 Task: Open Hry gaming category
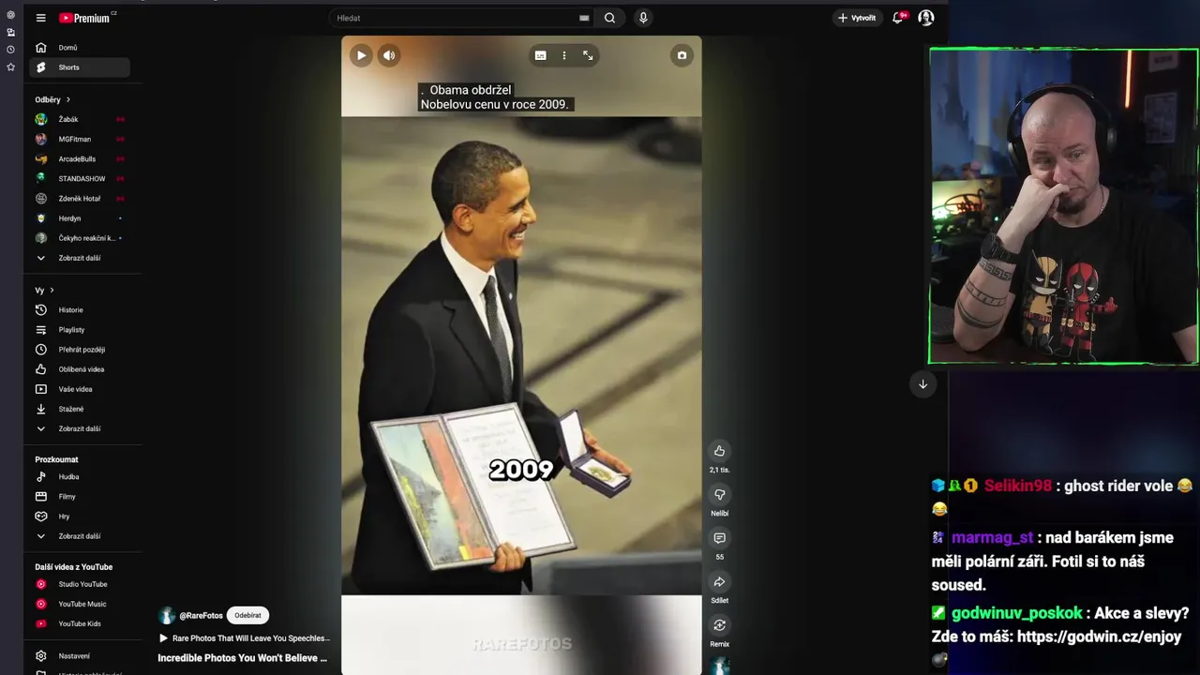pyautogui.click(x=80, y=516)
